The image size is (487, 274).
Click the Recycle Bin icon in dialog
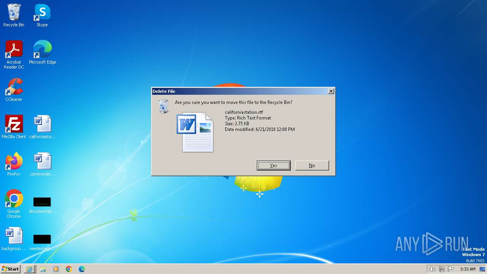(x=164, y=106)
